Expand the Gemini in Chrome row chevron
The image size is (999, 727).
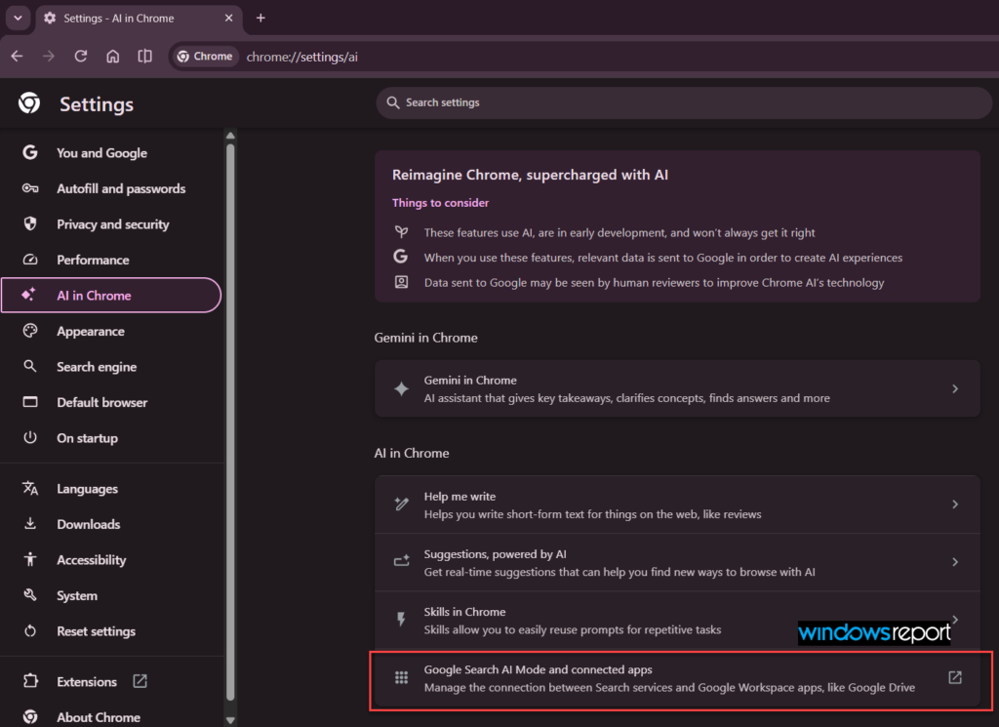click(x=954, y=388)
